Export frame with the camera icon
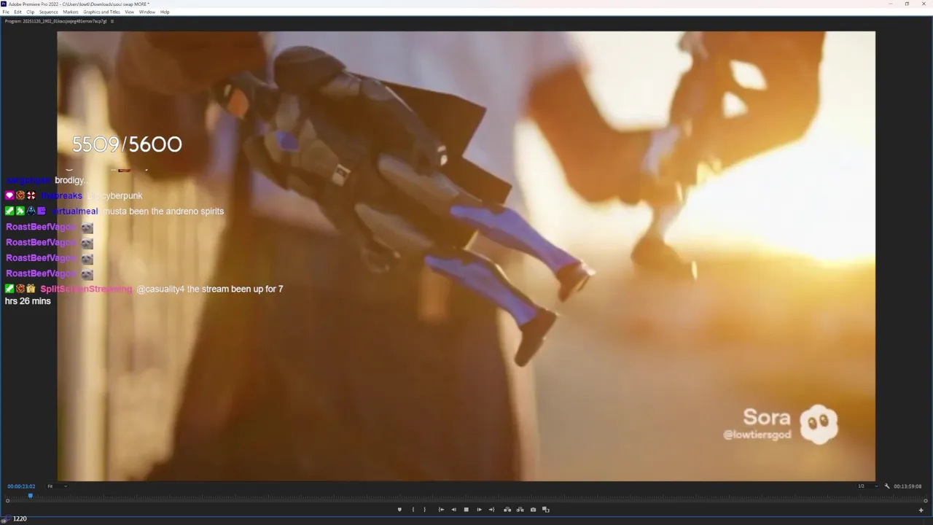Screen dimensions: 933x525 pyautogui.click(x=533, y=510)
